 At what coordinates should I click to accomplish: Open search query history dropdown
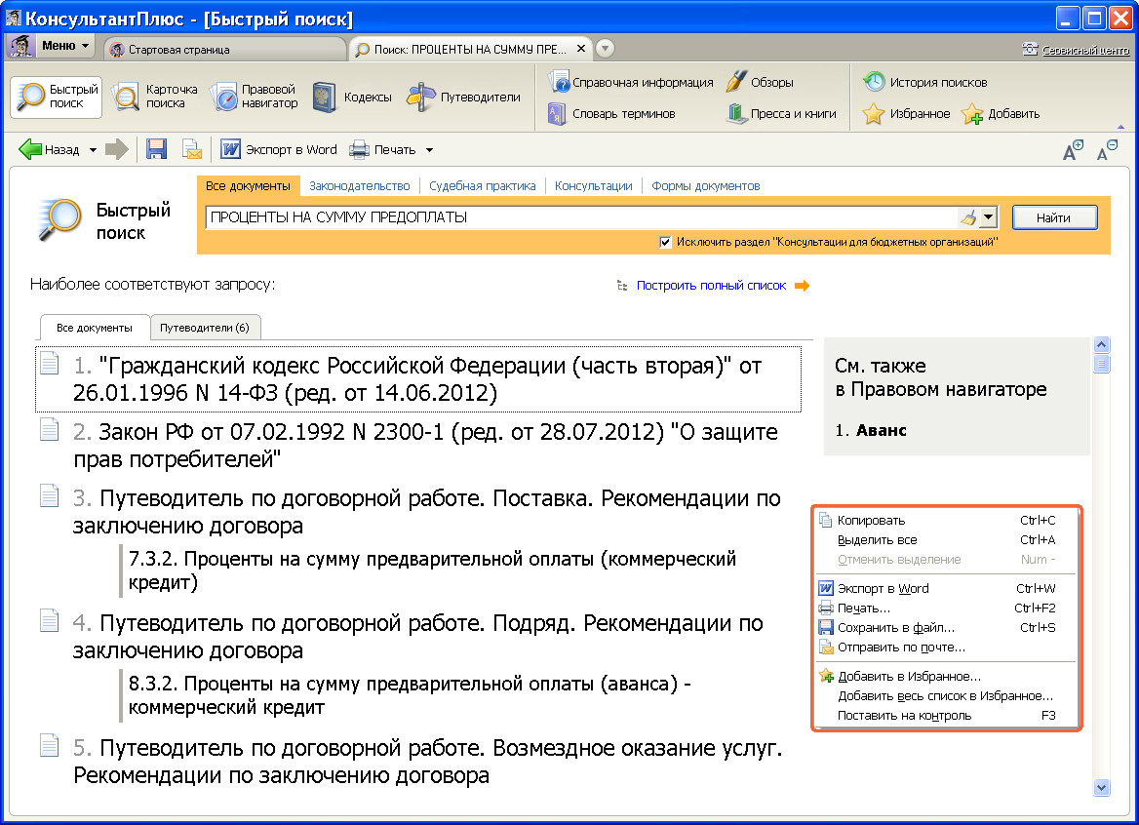988,217
